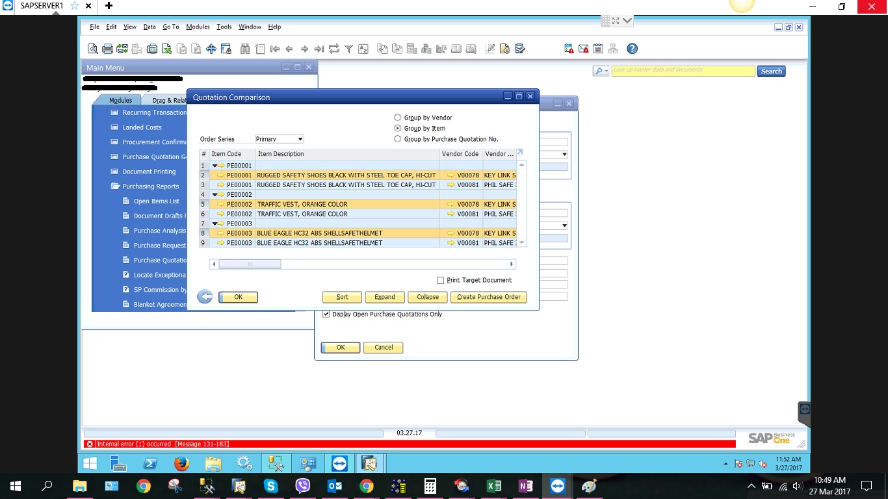Go to the first data record

(274, 49)
